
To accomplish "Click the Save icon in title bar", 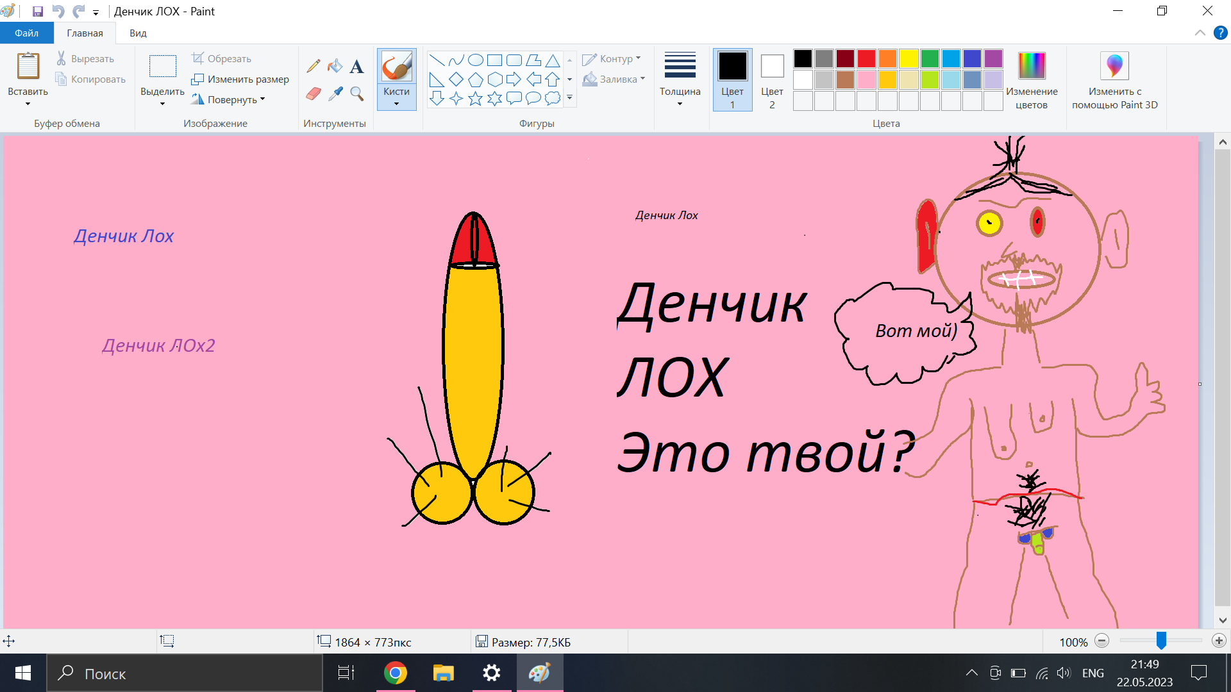I will pyautogui.click(x=37, y=12).
